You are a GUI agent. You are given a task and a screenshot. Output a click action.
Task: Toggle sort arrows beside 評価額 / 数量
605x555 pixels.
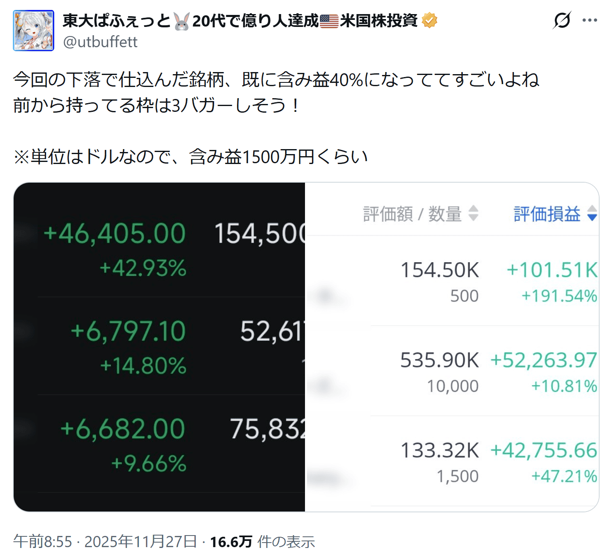click(473, 214)
